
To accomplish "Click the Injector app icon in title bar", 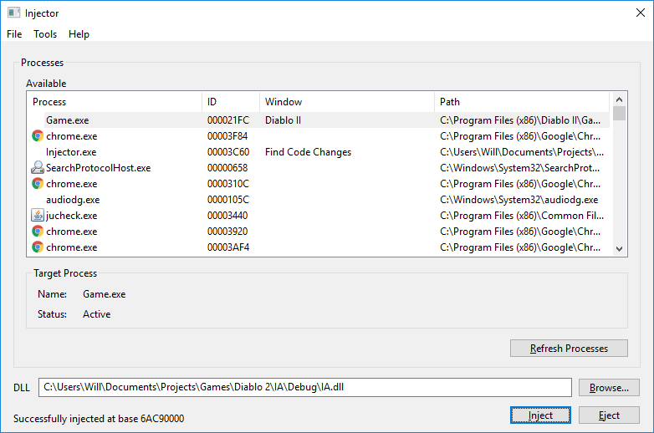I will coord(13,13).
